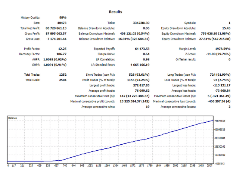Screen dimensions: 239x179
Task: Select the History Quality value 98%
Action: click(62, 18)
